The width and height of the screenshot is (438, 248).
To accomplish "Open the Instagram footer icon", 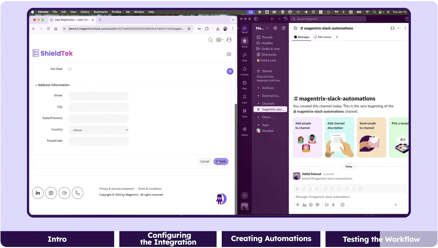I will pos(51,193).
